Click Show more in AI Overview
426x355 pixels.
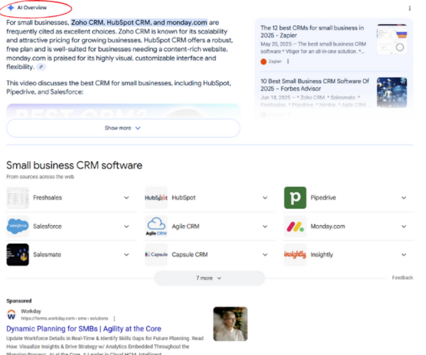click(x=123, y=128)
